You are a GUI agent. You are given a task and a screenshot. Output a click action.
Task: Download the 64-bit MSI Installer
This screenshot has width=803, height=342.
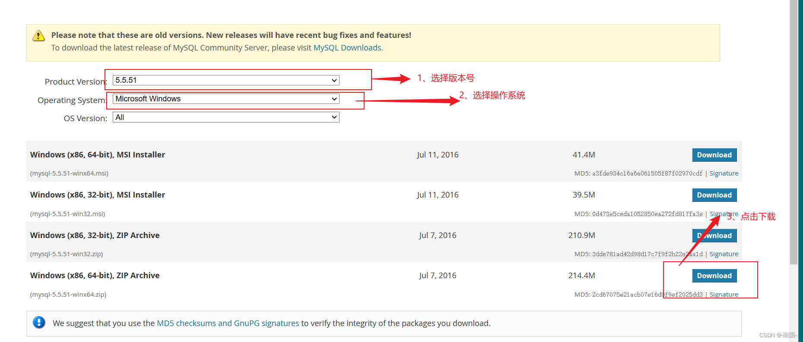click(714, 155)
